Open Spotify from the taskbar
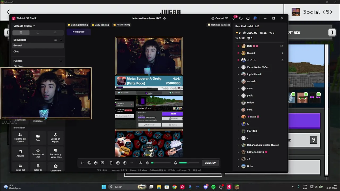The image size is (340, 191). (213, 187)
